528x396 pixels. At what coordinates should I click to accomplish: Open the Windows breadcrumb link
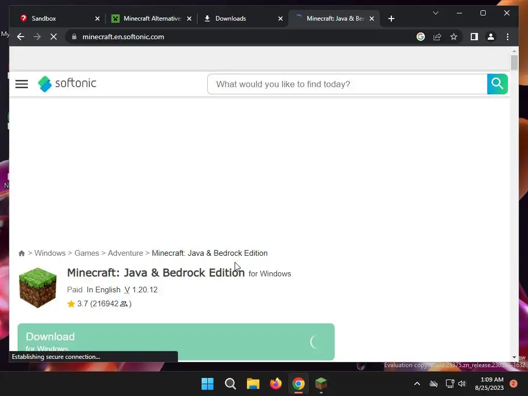[50, 253]
